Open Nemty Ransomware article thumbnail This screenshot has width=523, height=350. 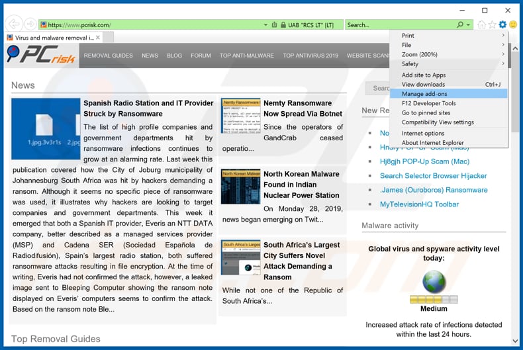point(240,116)
